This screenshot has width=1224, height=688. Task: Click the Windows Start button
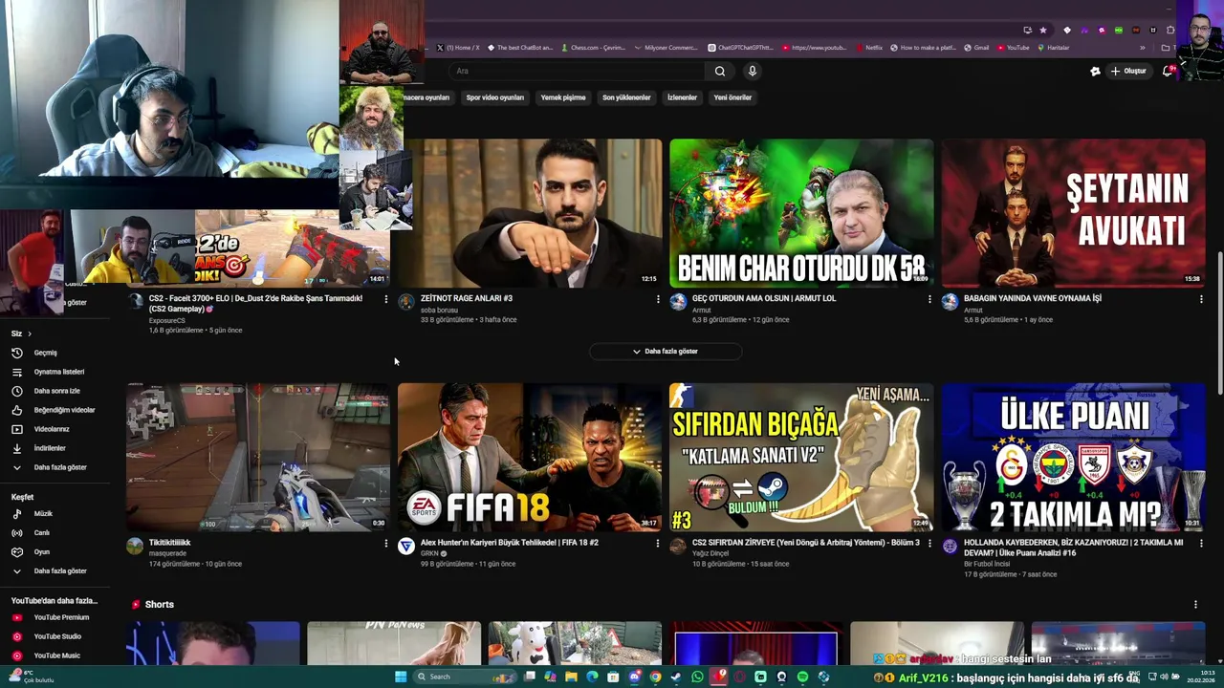tap(401, 677)
